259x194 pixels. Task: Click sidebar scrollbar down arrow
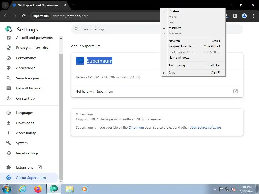pos(61,182)
